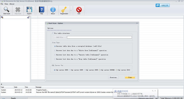Click the Start Scan magnifier icon
Screen dimensions: 184x99
(x=7, y=9)
